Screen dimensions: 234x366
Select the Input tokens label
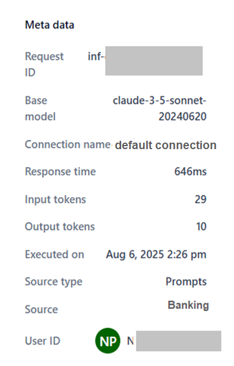pyautogui.click(x=55, y=200)
